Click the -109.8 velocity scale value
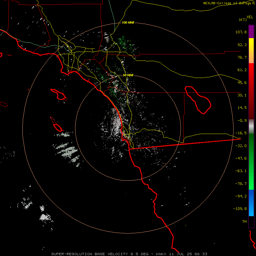 pos(240,209)
